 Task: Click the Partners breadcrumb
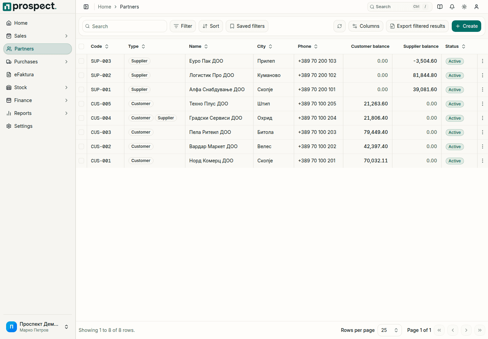129,7
